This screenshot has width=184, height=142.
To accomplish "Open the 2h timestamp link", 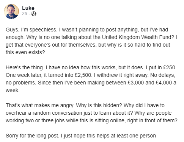I will tap(24, 14).
